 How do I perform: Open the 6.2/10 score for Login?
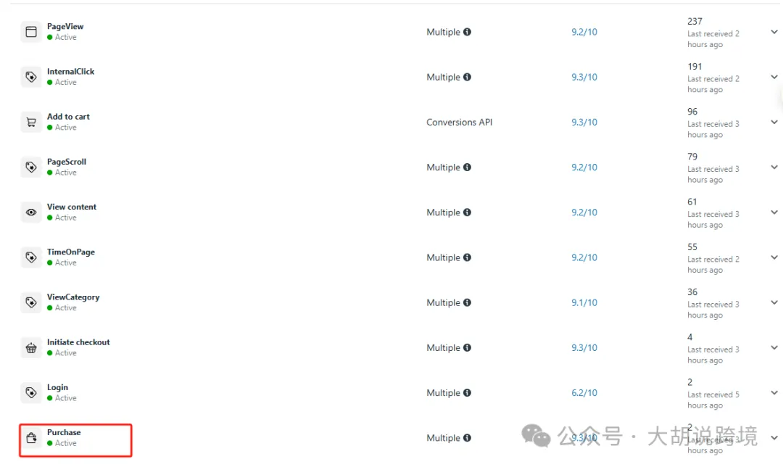(584, 392)
